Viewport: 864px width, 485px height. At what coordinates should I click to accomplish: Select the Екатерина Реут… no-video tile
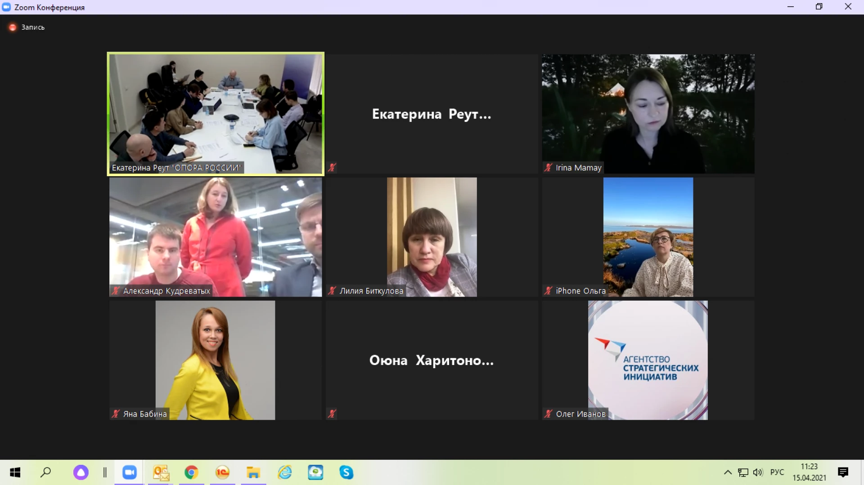click(432, 114)
